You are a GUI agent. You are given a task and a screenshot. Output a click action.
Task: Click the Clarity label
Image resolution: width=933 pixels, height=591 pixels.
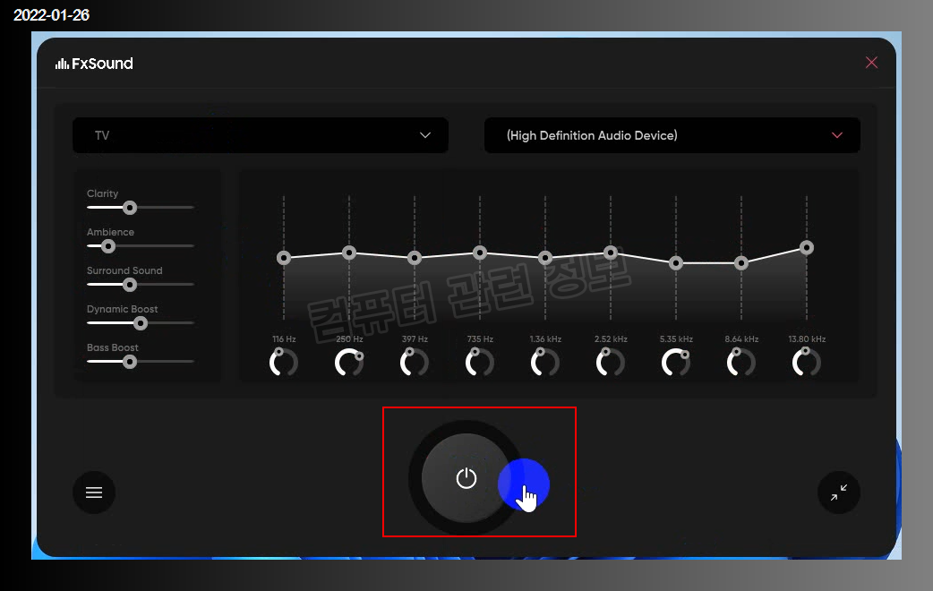(102, 193)
